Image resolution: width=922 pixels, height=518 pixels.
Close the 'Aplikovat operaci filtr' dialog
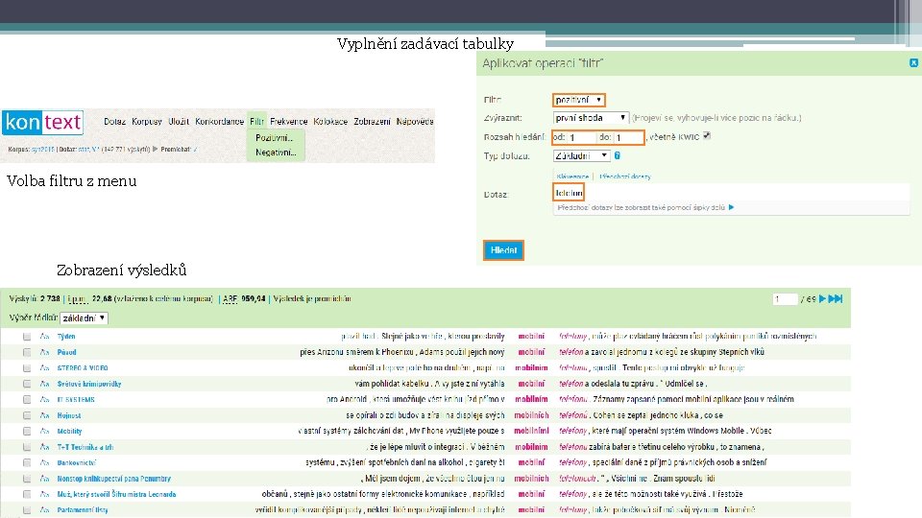click(x=913, y=63)
